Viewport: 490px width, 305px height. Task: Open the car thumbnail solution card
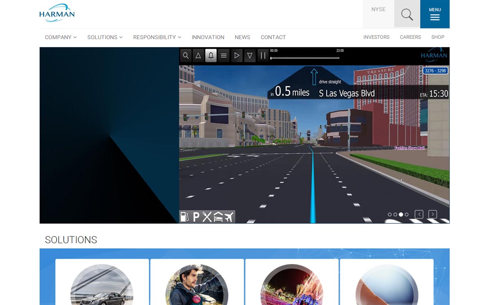coord(102,282)
